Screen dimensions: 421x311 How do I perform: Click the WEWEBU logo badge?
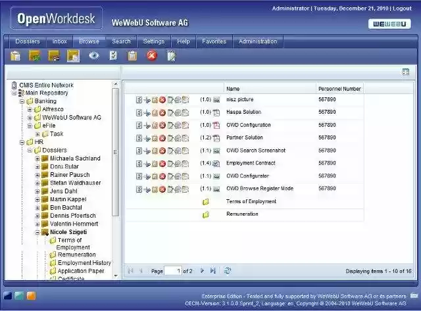tap(389, 24)
